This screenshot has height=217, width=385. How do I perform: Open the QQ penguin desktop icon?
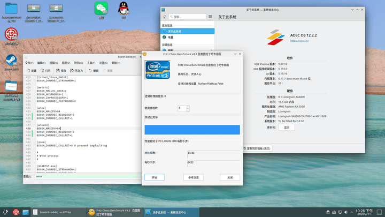point(124,8)
